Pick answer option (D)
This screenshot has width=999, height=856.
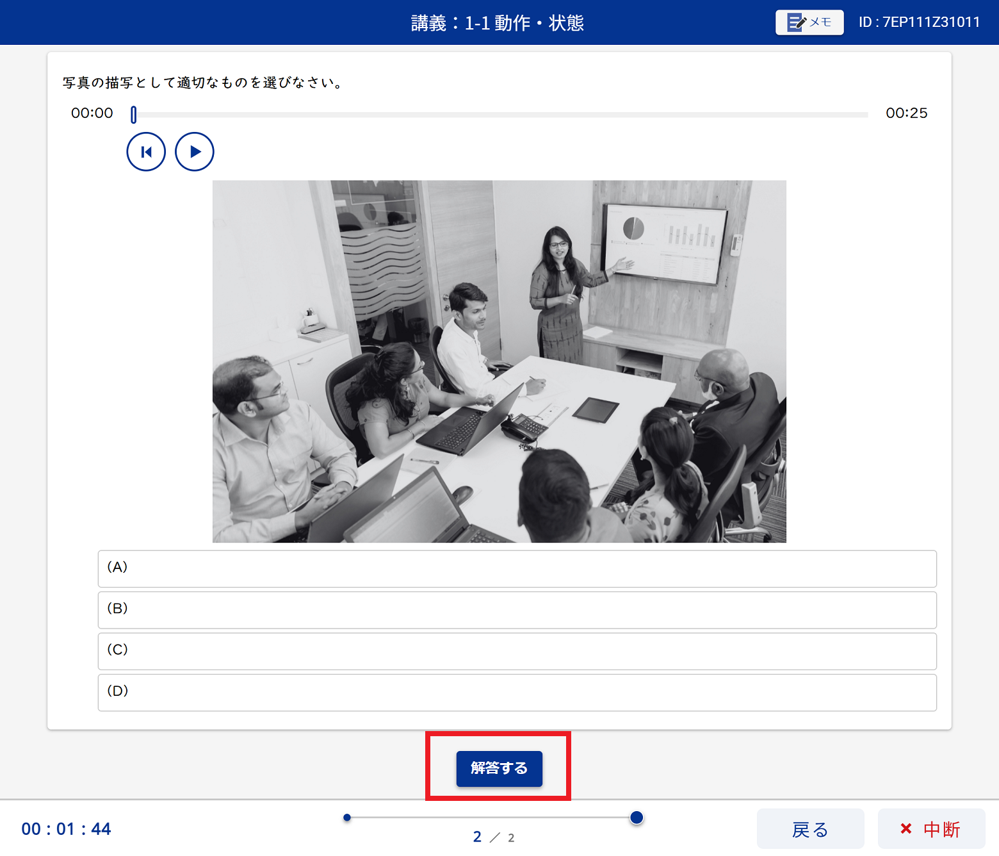[x=517, y=692]
